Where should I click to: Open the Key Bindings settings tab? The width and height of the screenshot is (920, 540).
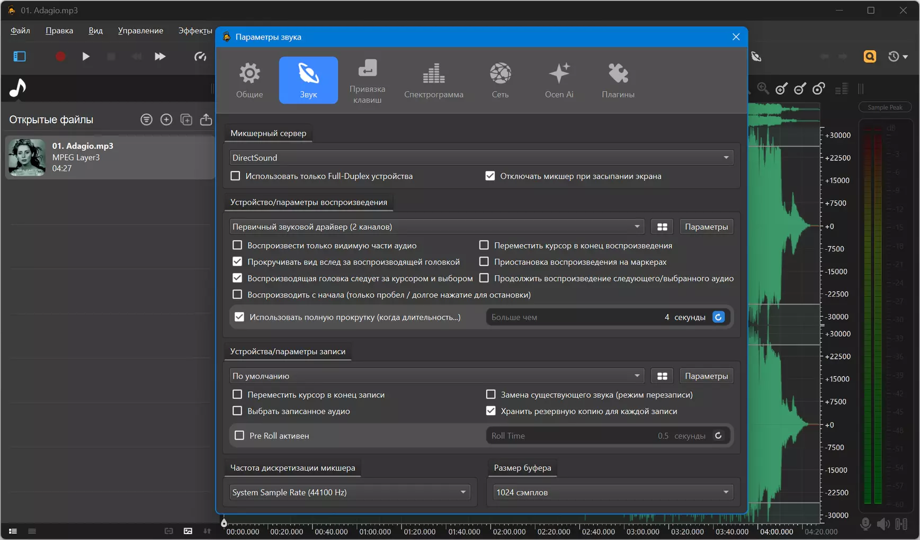tap(367, 80)
